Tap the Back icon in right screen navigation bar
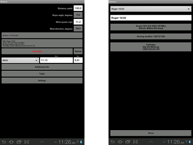The image size is (193, 145). [113, 142]
